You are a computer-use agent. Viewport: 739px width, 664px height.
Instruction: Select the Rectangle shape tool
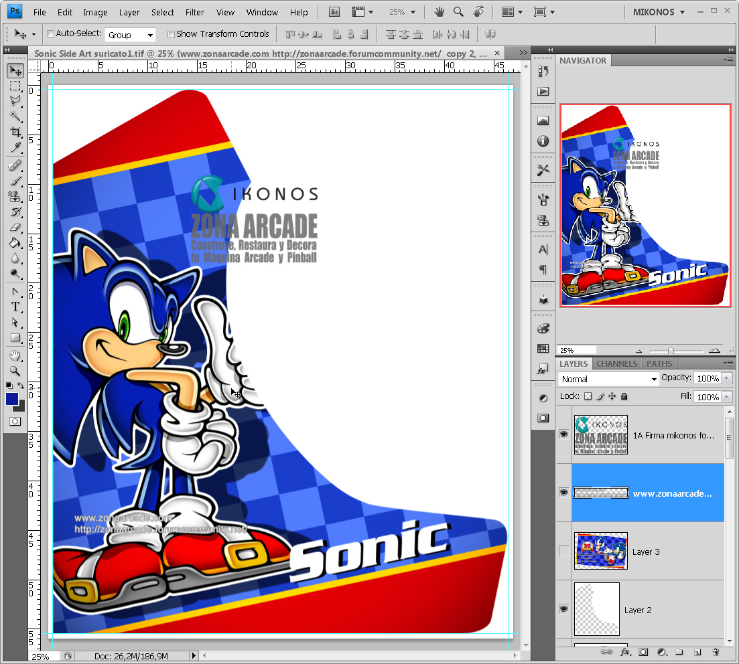click(15, 337)
